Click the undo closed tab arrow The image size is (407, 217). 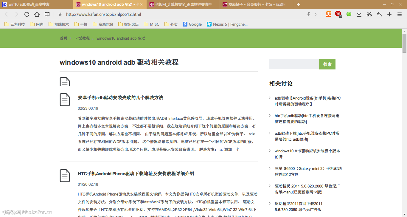pos(379,14)
